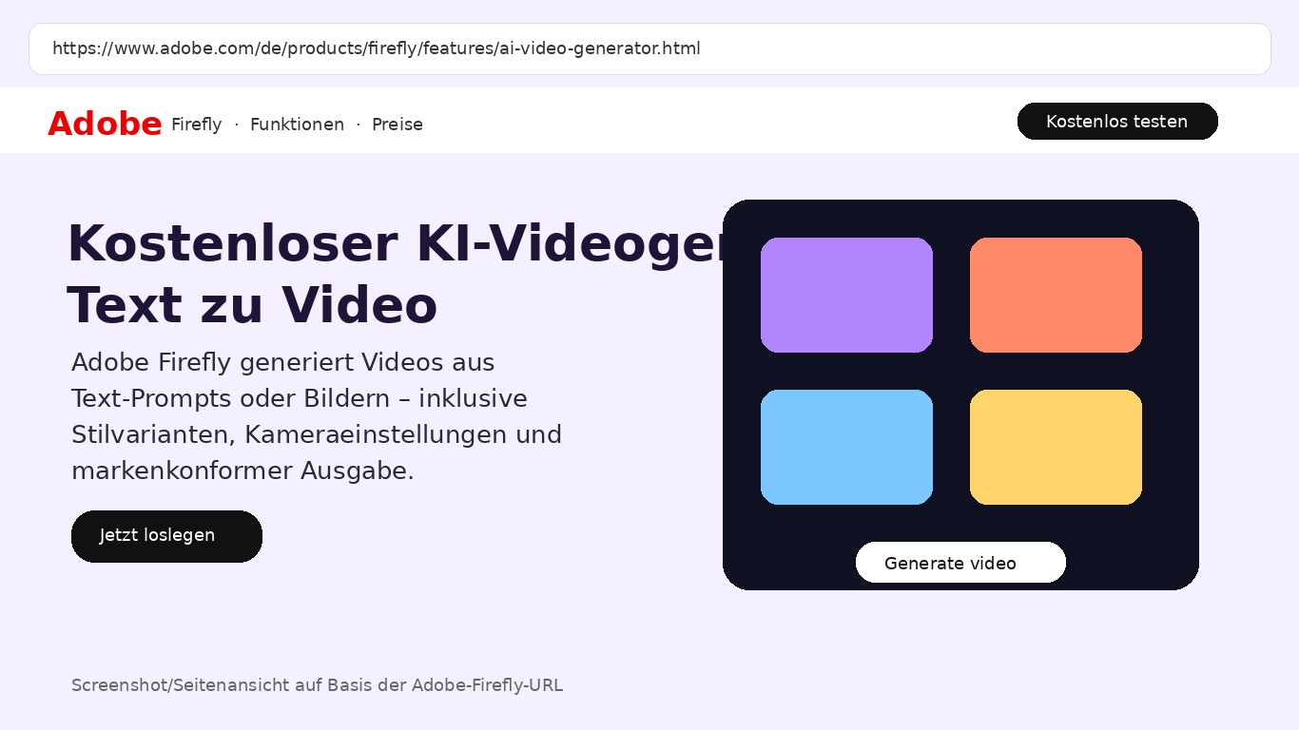Click the Jetzt loslegen button
This screenshot has height=730, width=1299.
[x=166, y=536]
